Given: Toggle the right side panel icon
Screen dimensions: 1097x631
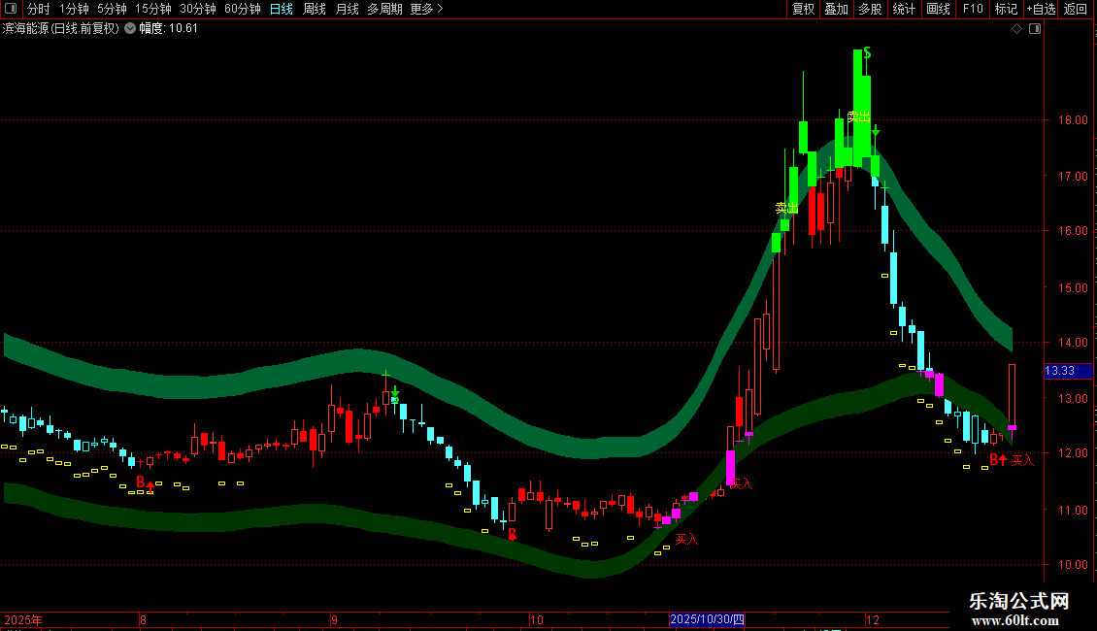Looking at the screenshot, I should click(x=1035, y=29).
